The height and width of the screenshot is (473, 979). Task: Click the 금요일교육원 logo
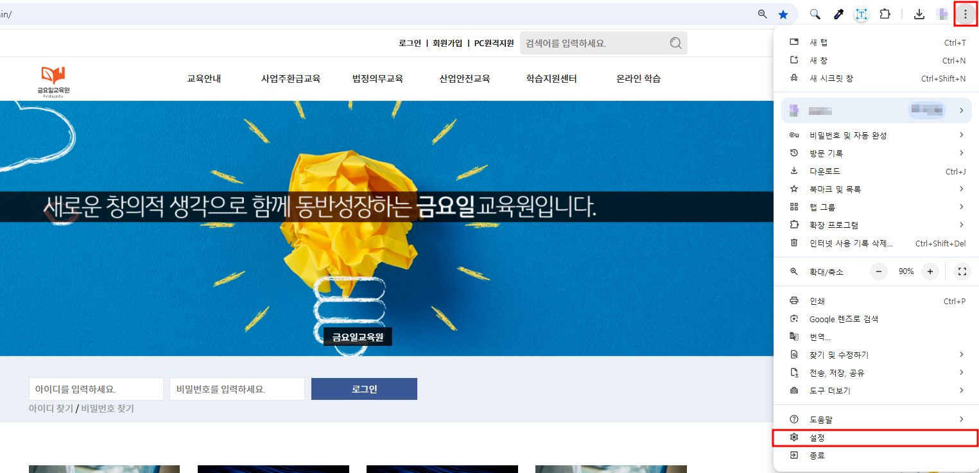pos(53,80)
